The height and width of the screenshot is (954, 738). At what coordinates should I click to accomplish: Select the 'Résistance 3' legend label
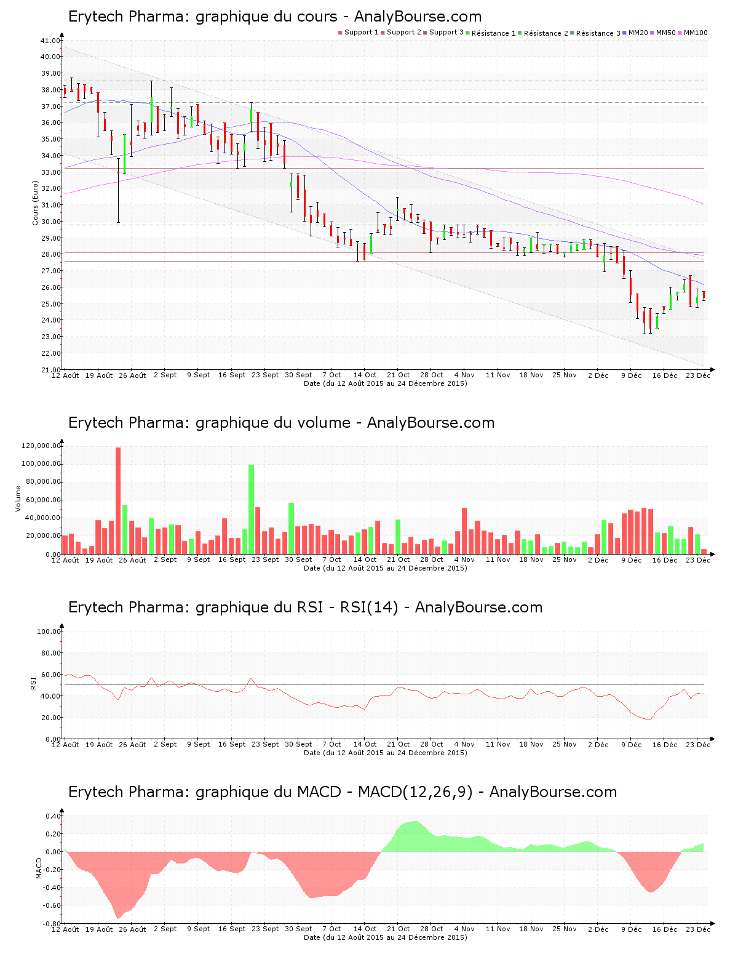pos(598,33)
